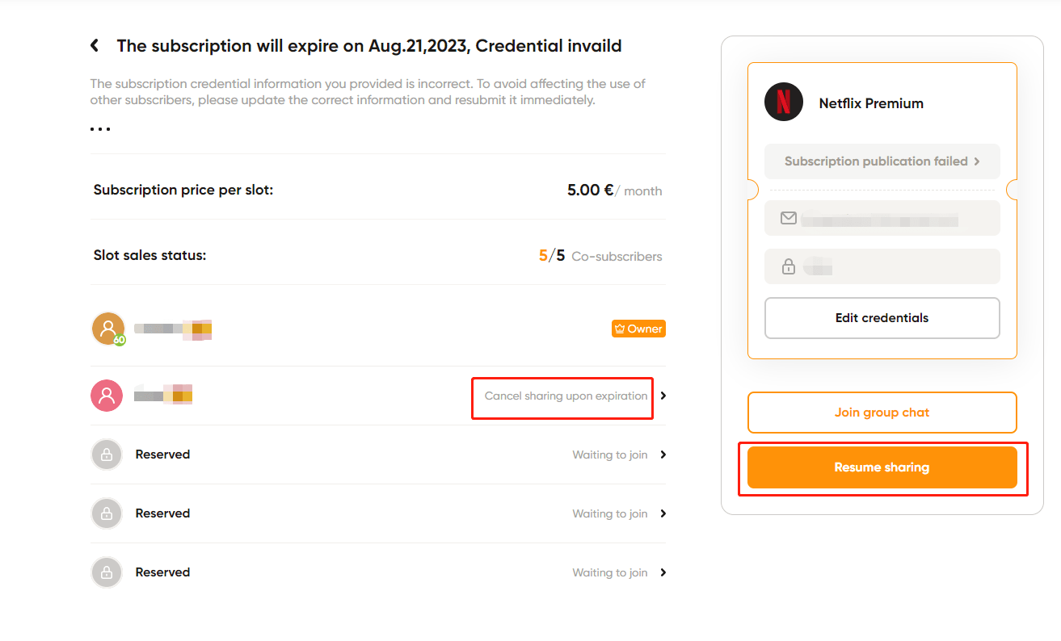Open third Waiting to join chevron

click(663, 572)
